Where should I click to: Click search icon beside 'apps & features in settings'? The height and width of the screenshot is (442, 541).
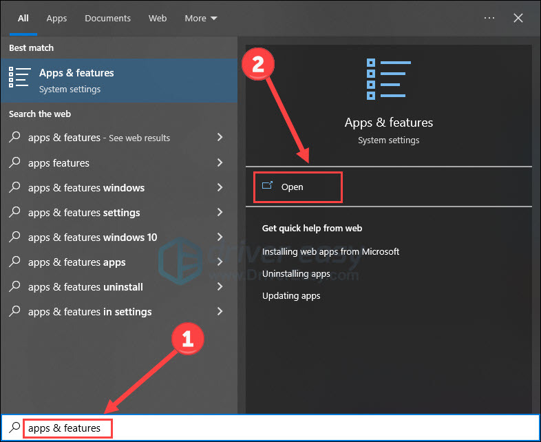(x=14, y=312)
